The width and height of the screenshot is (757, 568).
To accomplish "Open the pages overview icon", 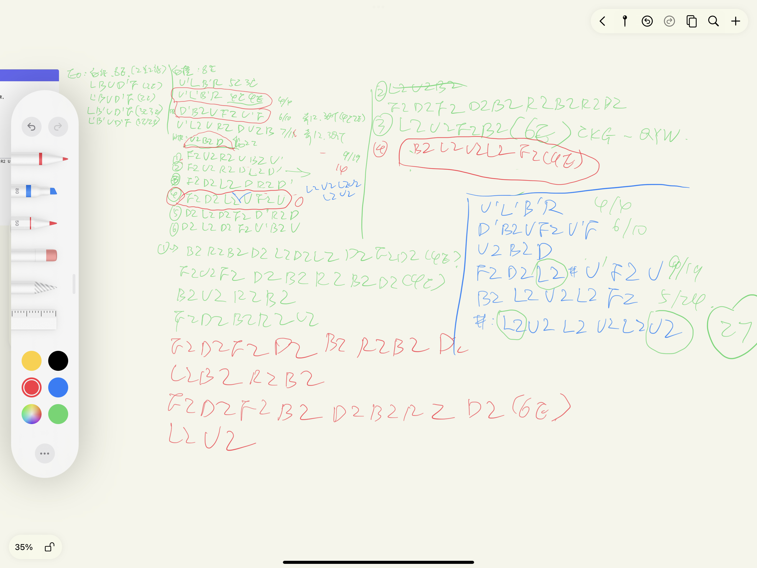I will (x=692, y=21).
